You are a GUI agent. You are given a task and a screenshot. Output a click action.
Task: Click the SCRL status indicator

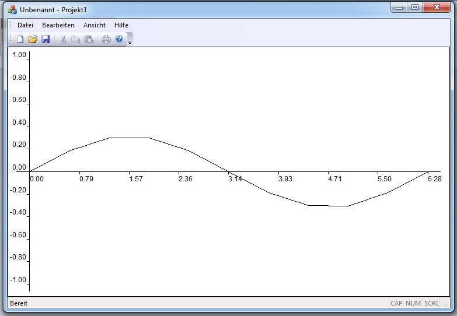pos(432,303)
